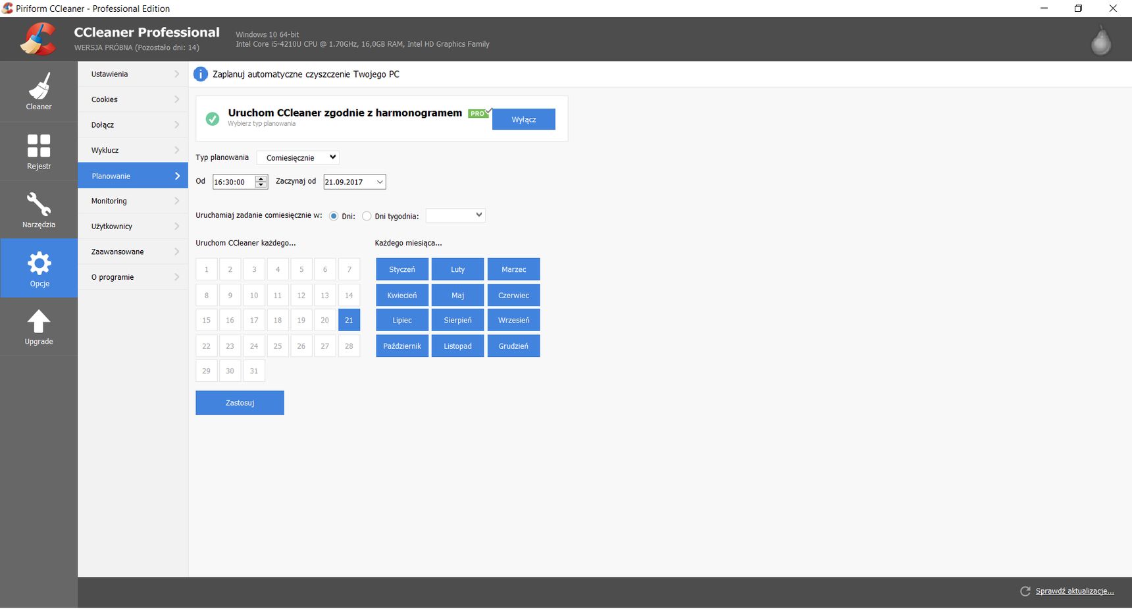Open the Wyklucz options tab
1132x609 pixels.
click(133, 150)
